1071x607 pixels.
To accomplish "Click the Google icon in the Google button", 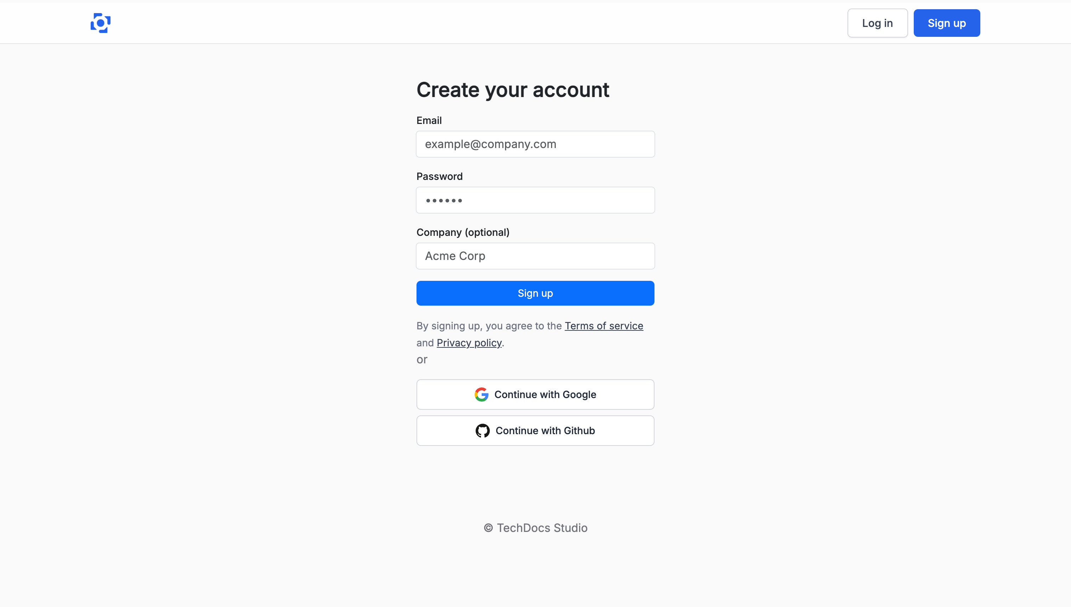I will click(x=481, y=395).
